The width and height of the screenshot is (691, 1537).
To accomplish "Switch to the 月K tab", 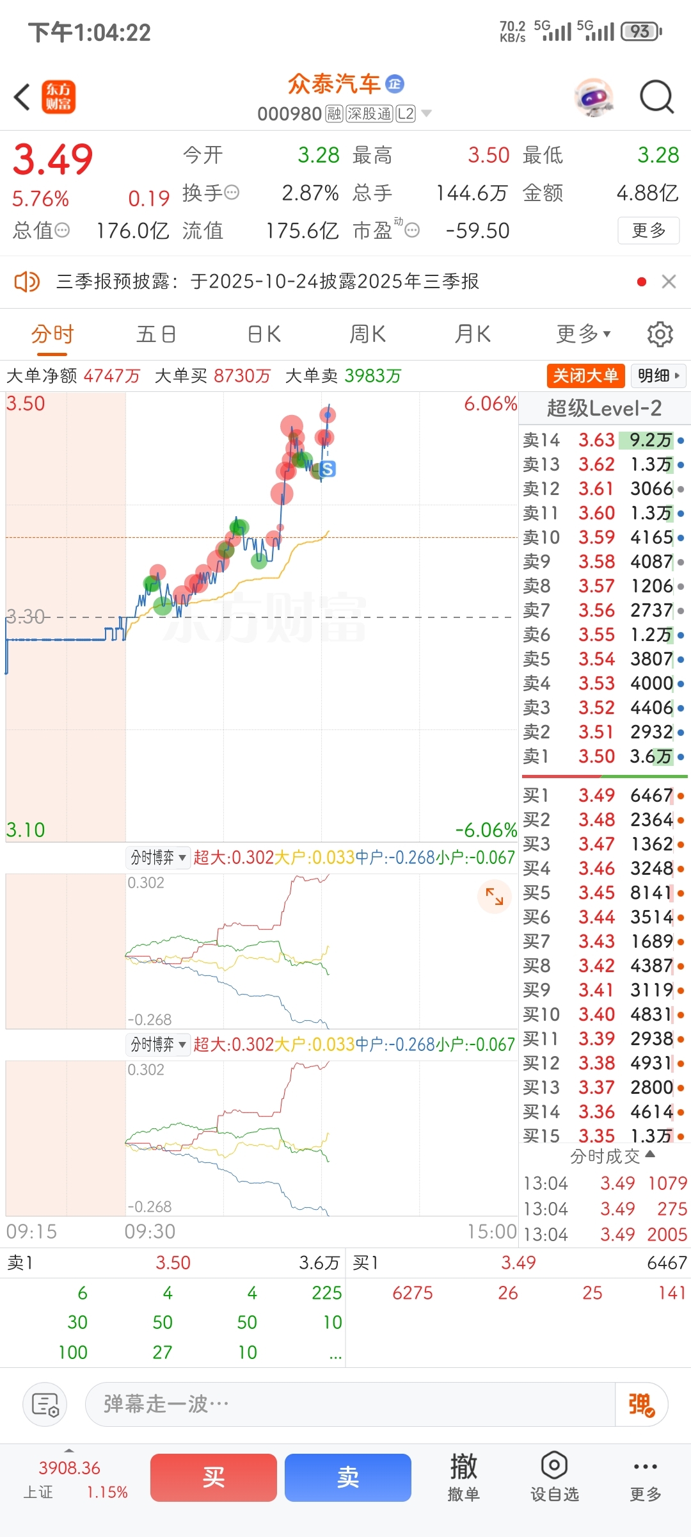I will pos(472,334).
